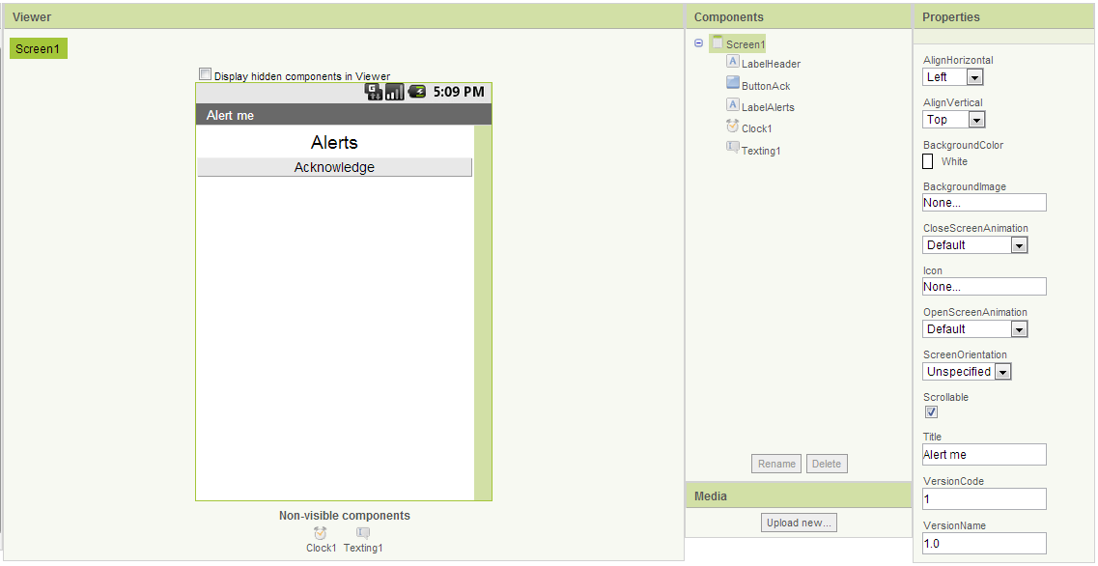This screenshot has height=566, width=1098.
Task: Click the Icon None... field
Action: 985,287
